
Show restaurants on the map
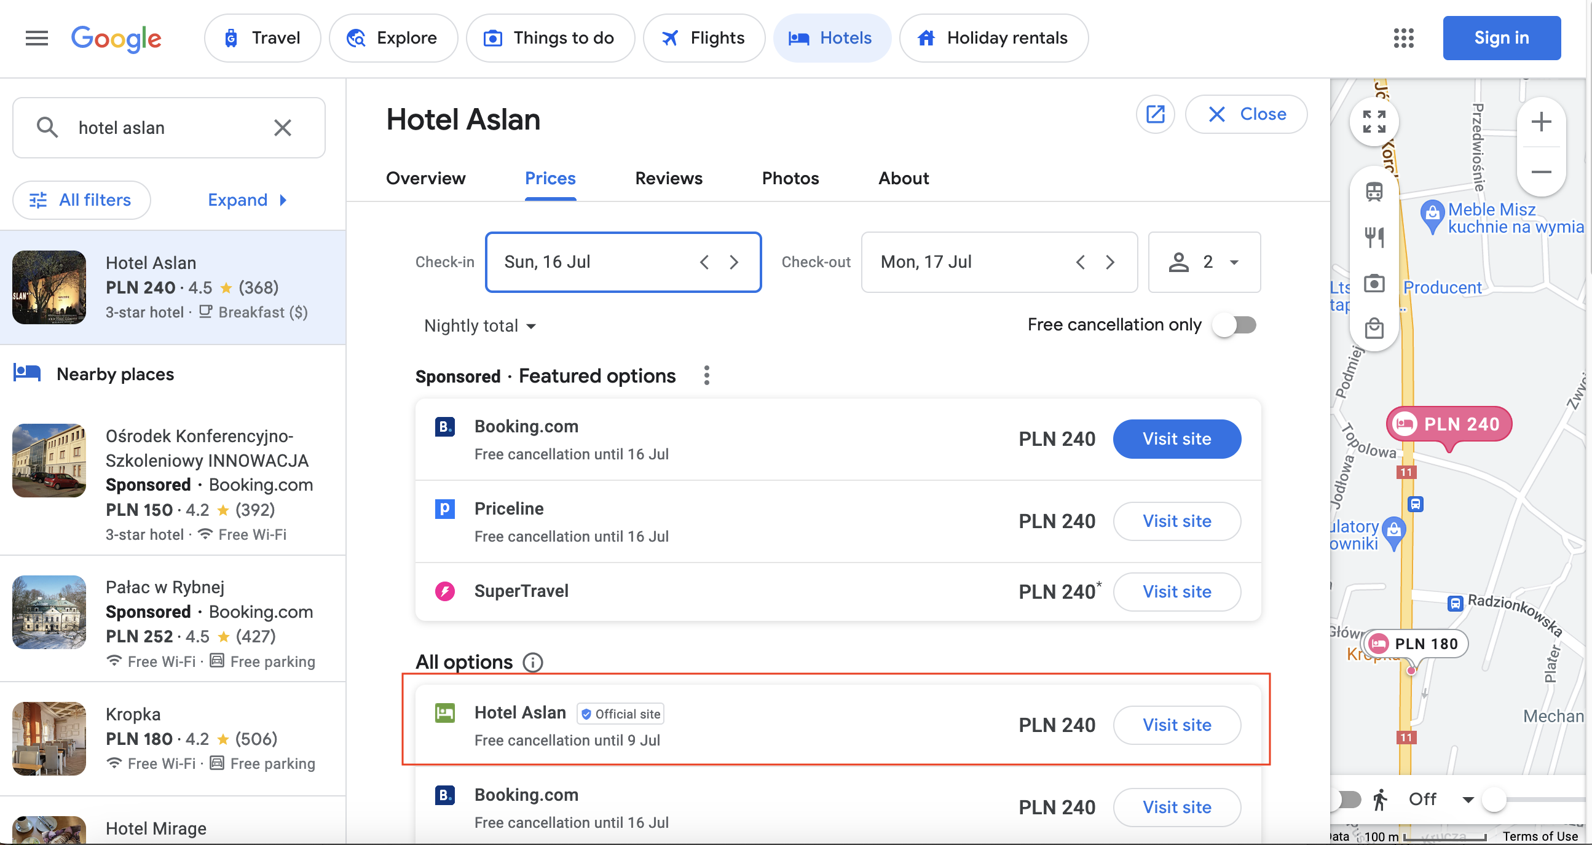(x=1374, y=236)
